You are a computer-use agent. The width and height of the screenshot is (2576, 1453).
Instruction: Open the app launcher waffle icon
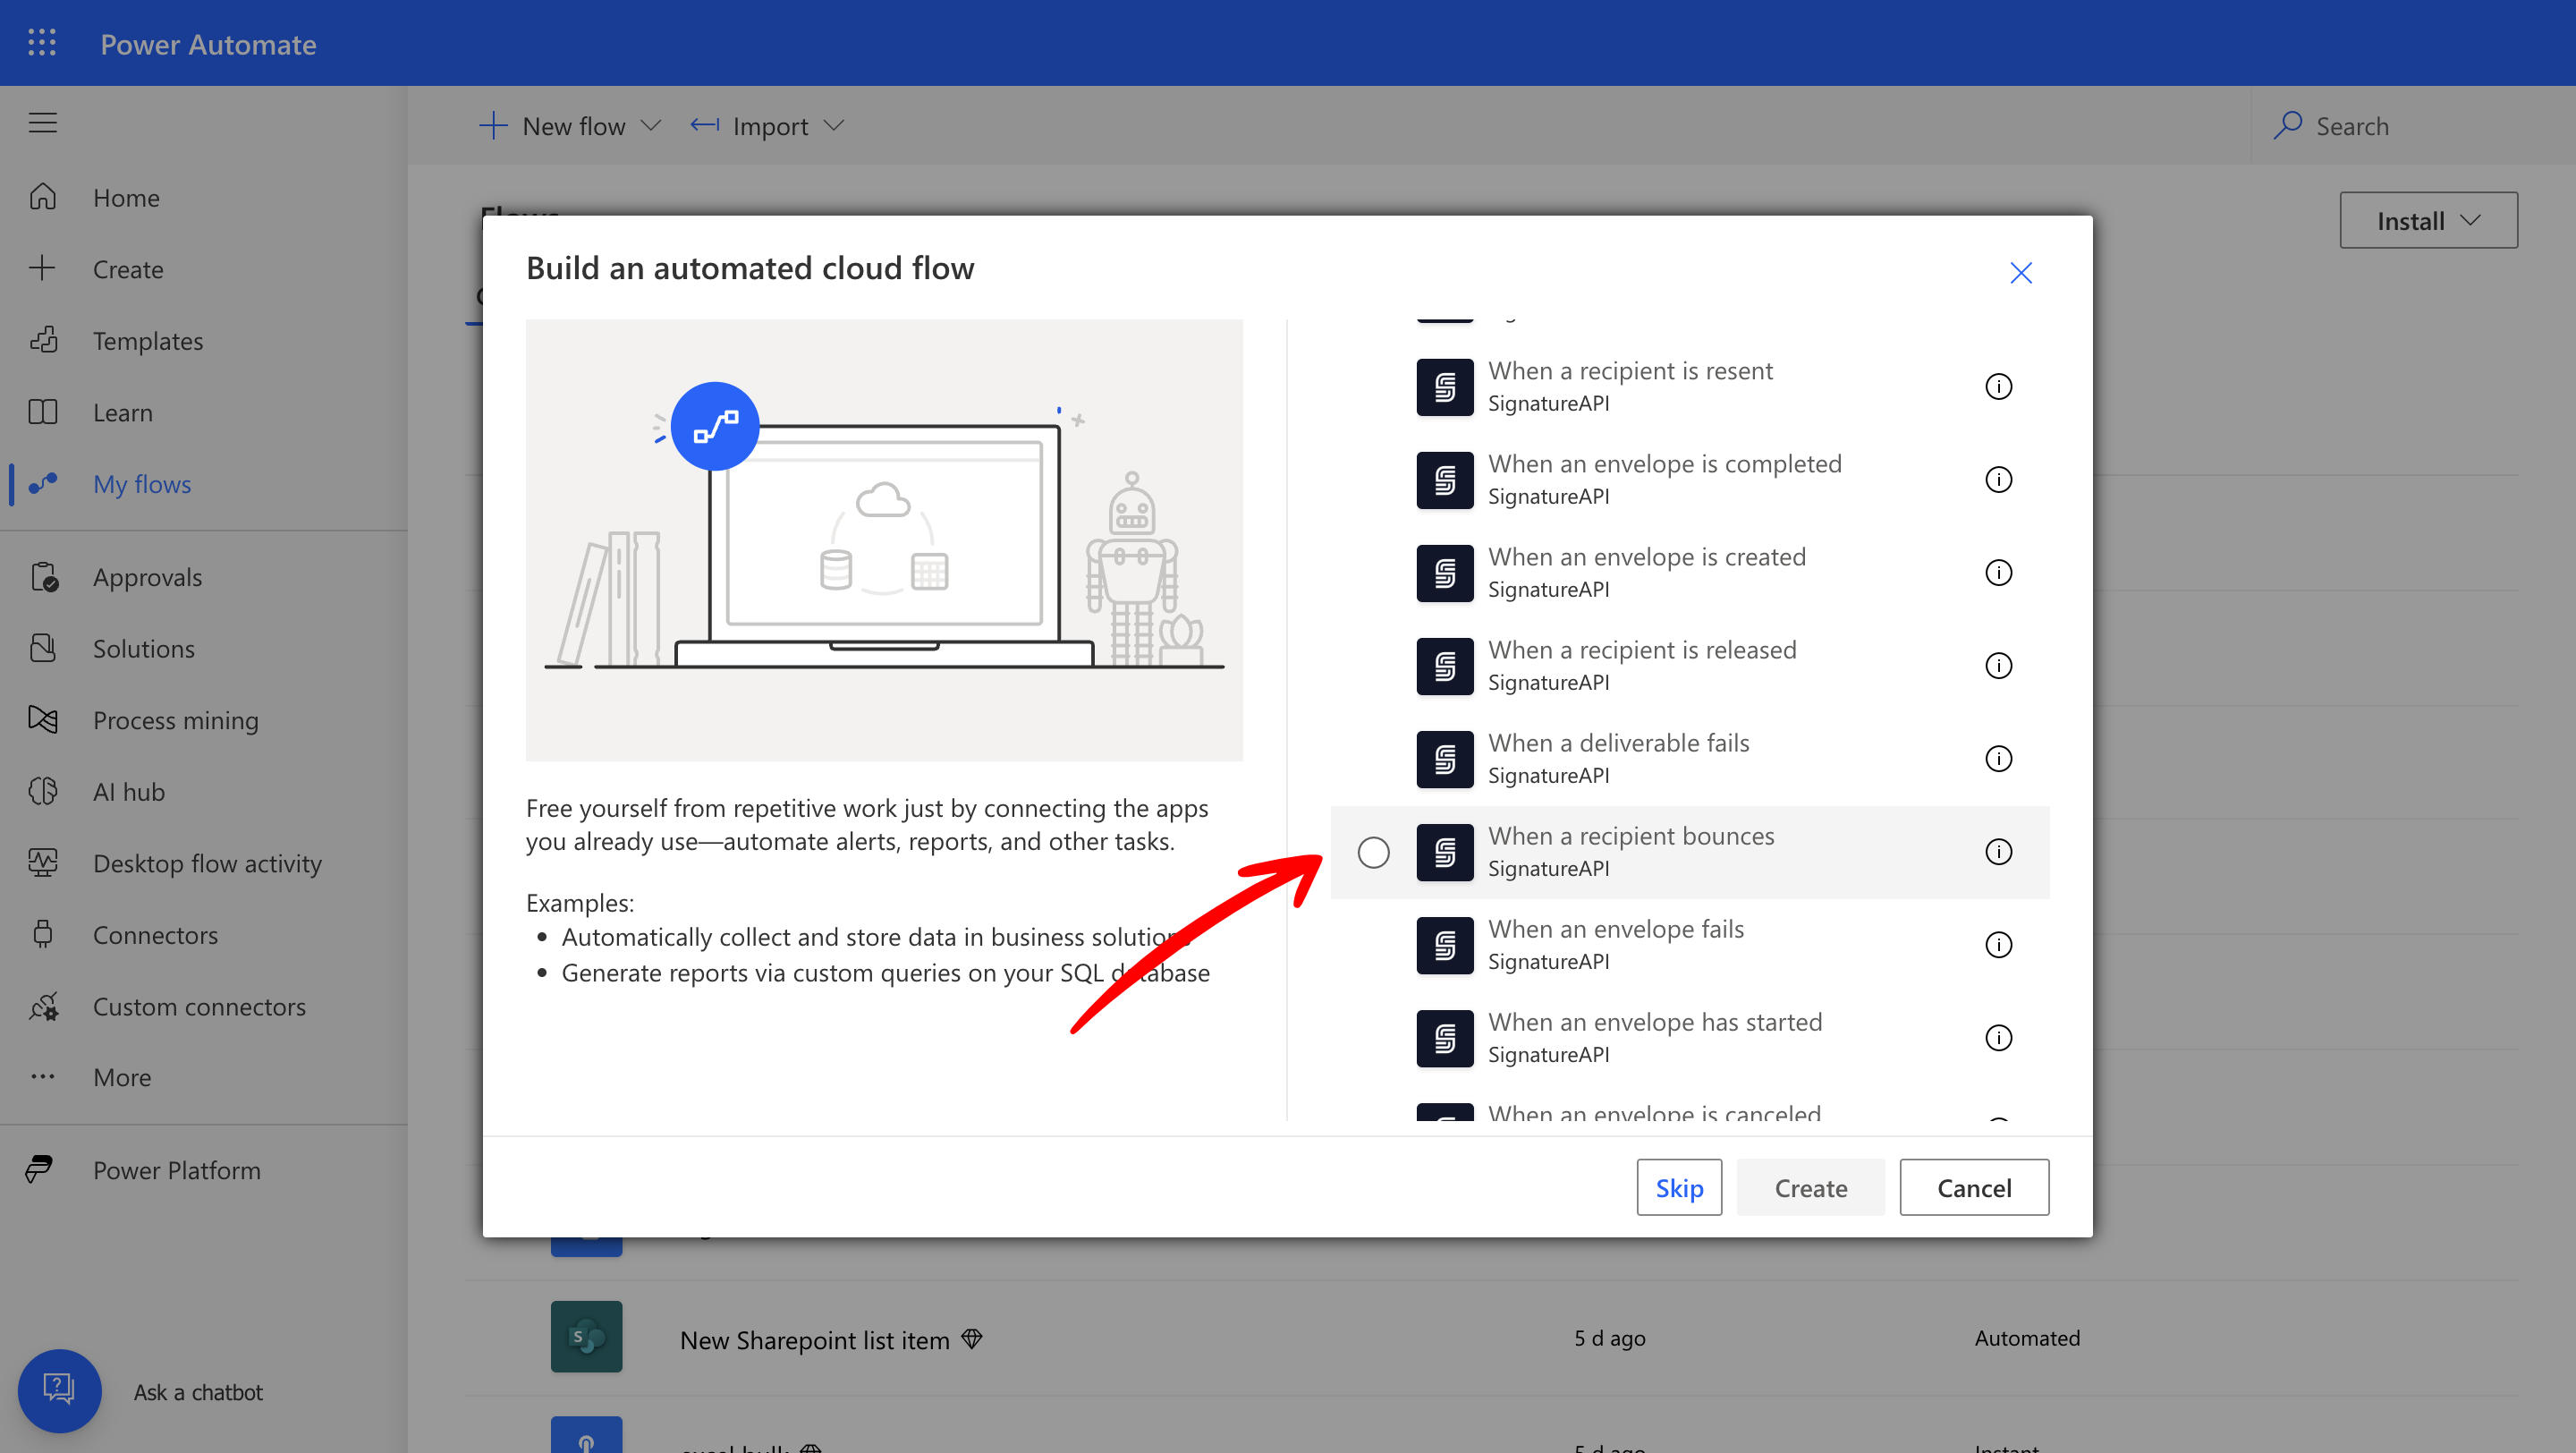(42, 43)
